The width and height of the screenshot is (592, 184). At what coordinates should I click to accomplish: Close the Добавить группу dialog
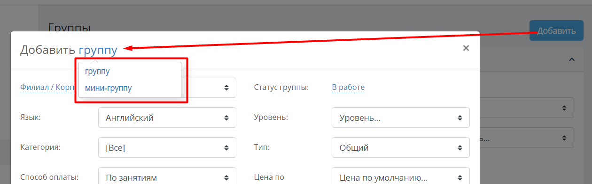(466, 48)
